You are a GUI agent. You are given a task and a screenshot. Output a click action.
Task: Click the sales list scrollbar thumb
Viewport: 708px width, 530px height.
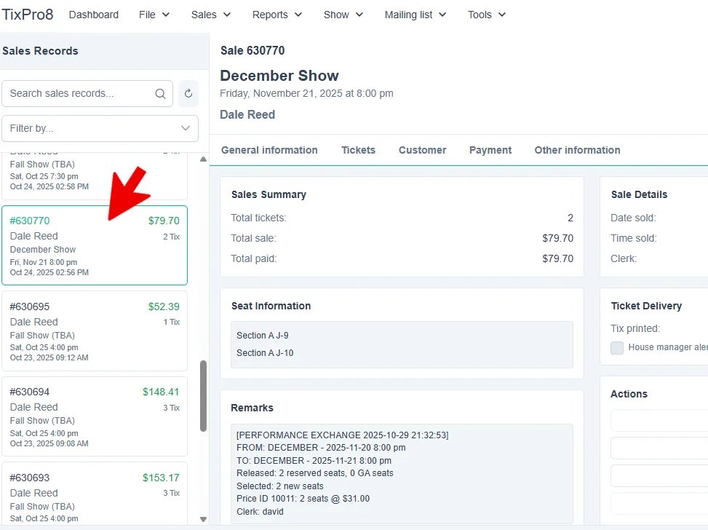click(203, 396)
